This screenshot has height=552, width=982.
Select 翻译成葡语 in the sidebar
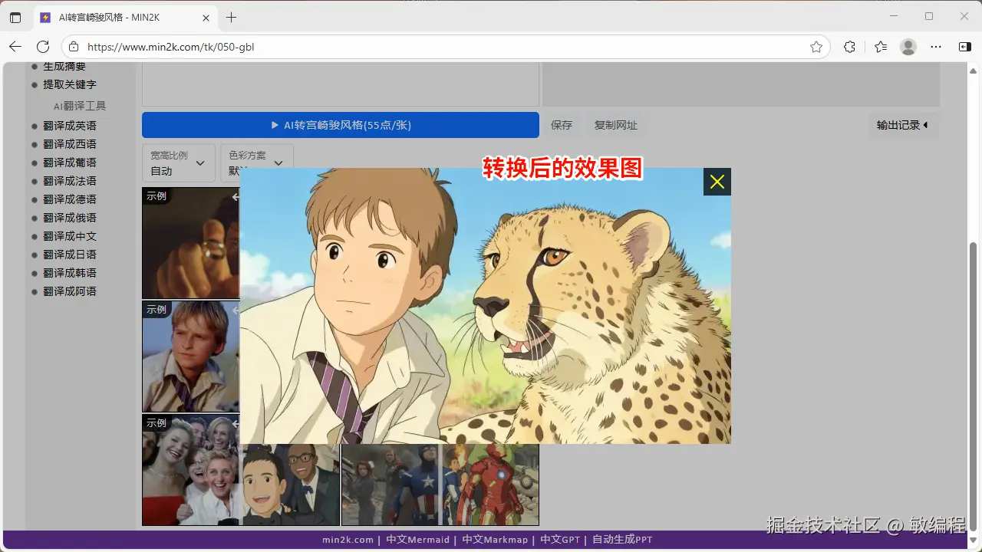coord(69,163)
